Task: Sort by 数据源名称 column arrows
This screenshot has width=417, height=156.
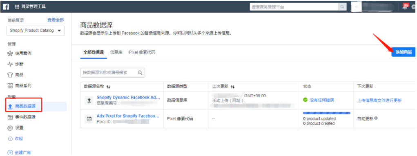Action: tap(108, 87)
